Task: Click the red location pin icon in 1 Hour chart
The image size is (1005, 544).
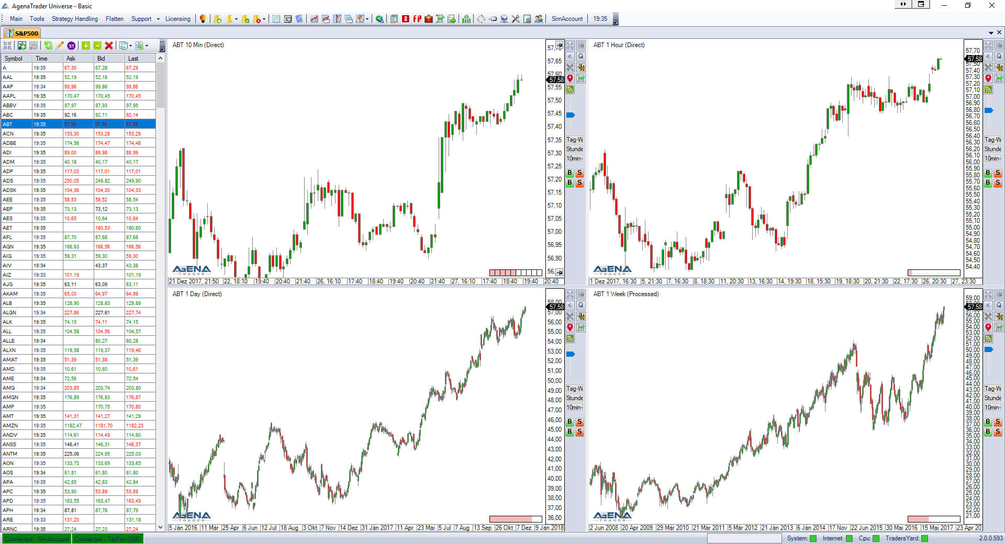Action: [988, 78]
